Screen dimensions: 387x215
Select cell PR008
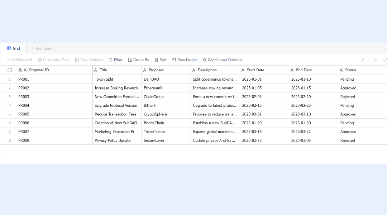[54, 140]
